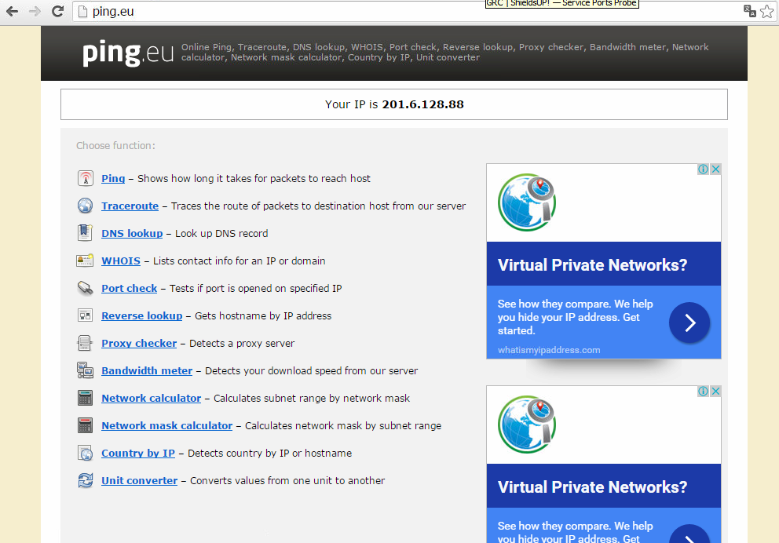This screenshot has height=543, width=779.
Task: Click the DNS lookup book icon
Action: [x=86, y=233]
